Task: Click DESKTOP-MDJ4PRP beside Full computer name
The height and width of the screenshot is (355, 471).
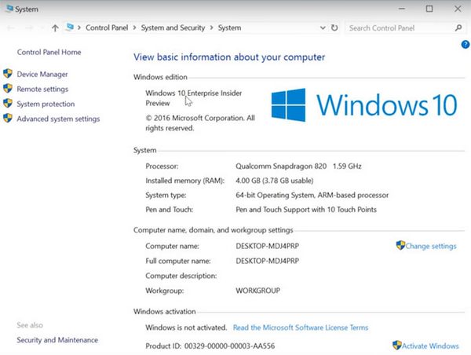Action: click(x=268, y=261)
